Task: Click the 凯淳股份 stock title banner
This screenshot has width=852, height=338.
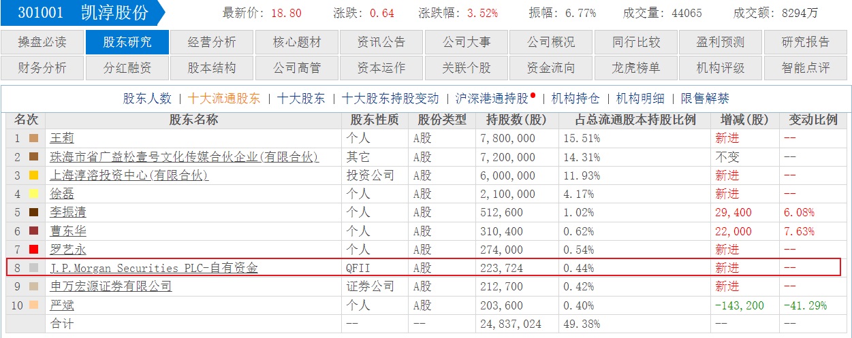Action: 82,13
